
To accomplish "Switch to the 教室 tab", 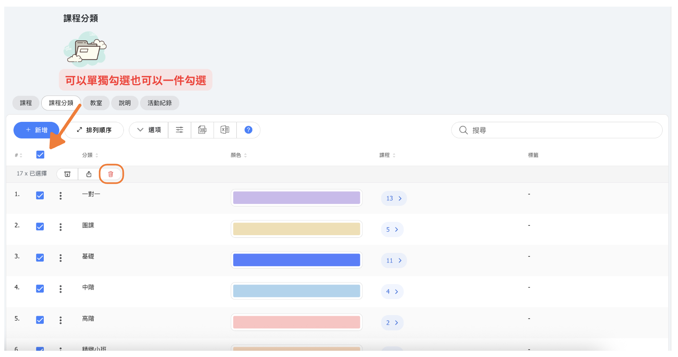I will [x=96, y=103].
